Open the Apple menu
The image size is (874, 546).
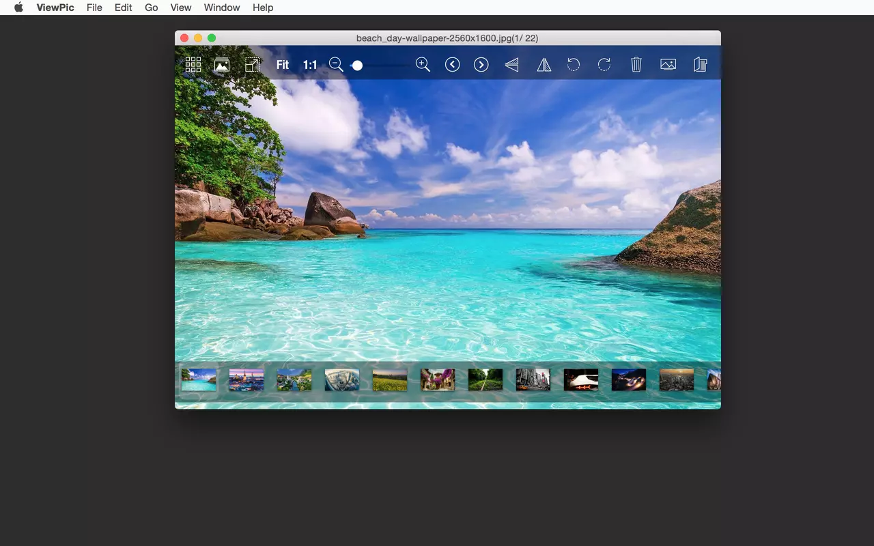tap(18, 8)
